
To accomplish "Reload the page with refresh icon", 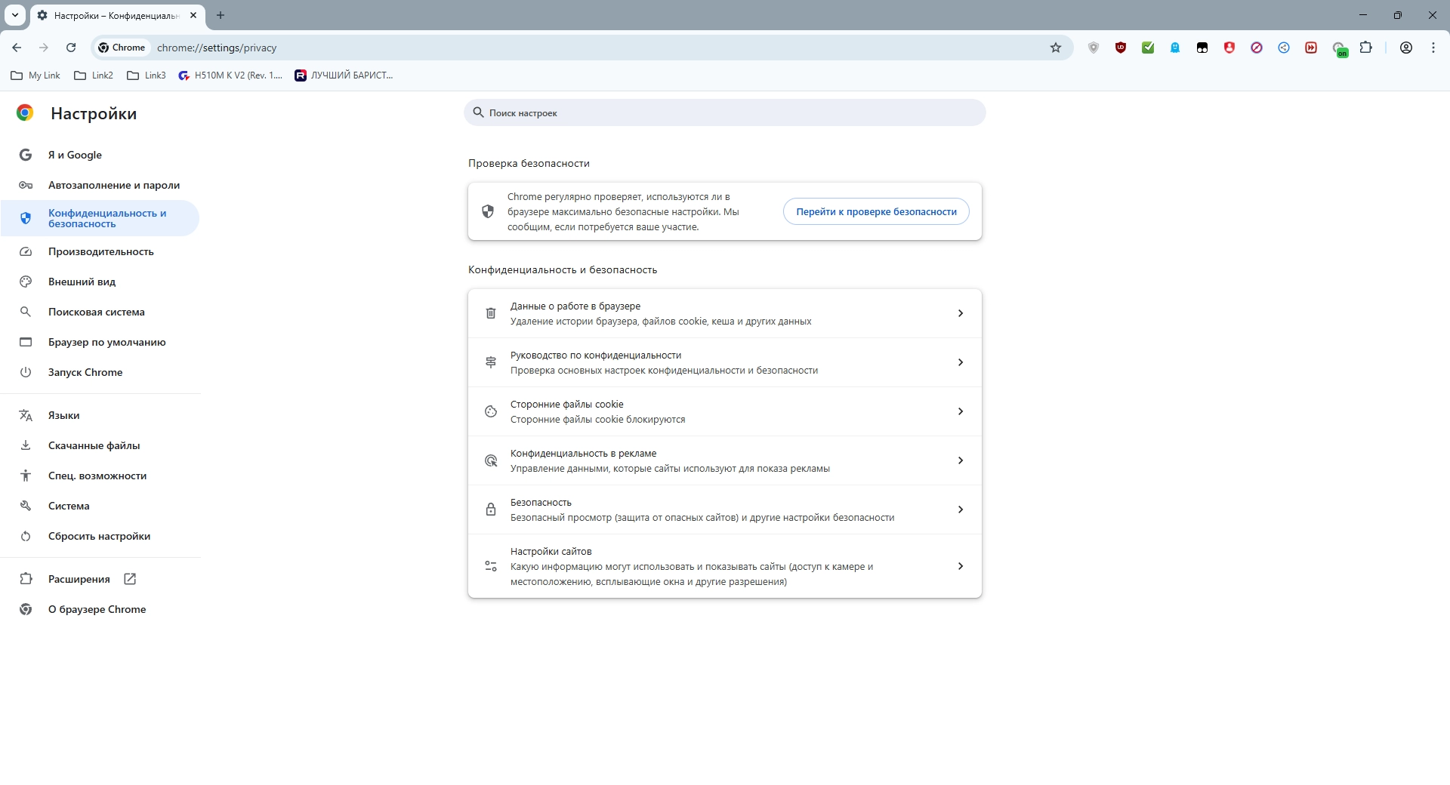I will click(x=71, y=48).
